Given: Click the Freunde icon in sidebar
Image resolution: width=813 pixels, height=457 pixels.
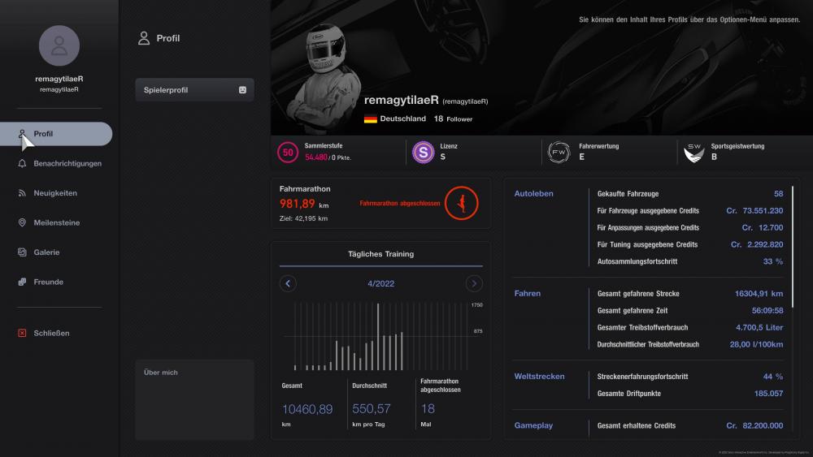Looking at the screenshot, I should [x=23, y=282].
